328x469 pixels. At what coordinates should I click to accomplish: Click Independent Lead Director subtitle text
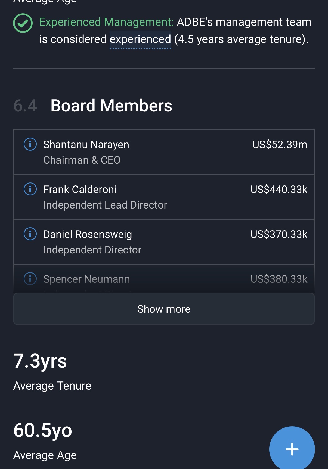click(105, 205)
